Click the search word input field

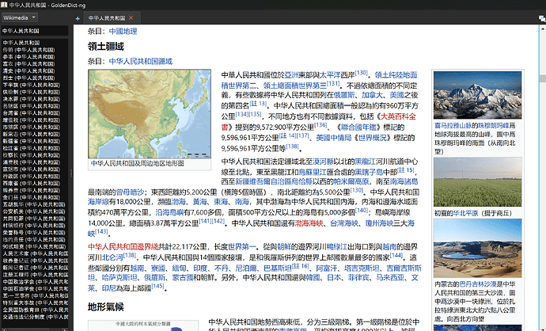click(36, 31)
